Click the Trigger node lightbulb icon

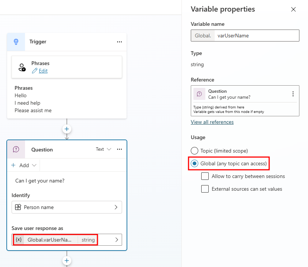point(16,42)
